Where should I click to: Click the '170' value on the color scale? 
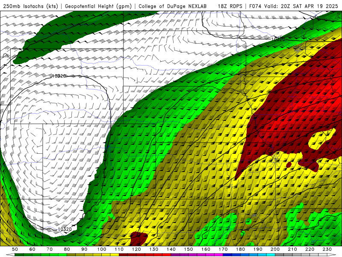tap(223, 249)
